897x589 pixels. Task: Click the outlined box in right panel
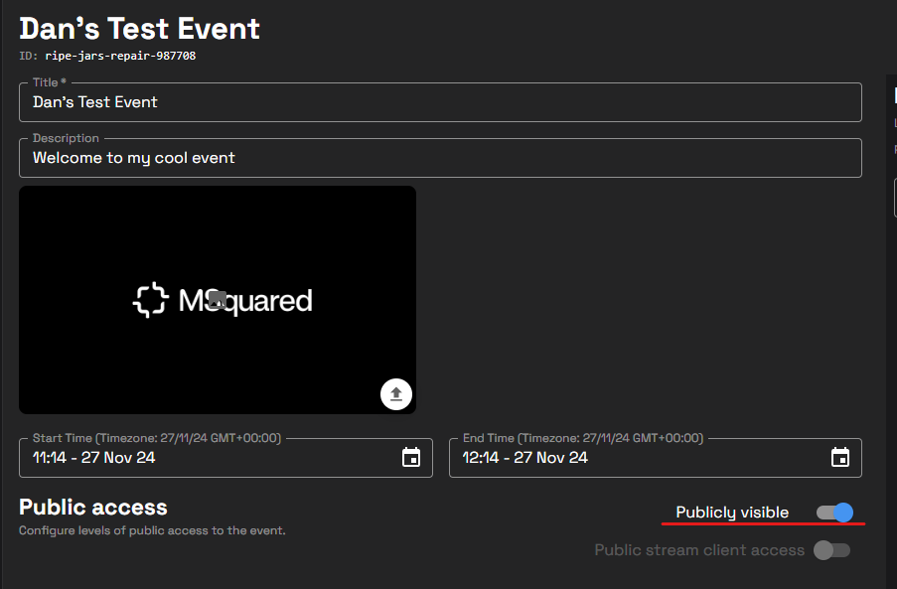[x=894, y=196]
